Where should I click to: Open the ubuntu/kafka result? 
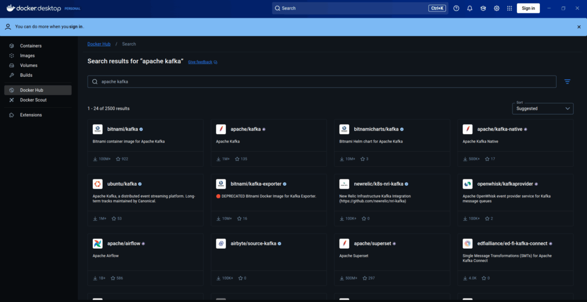pyautogui.click(x=145, y=200)
